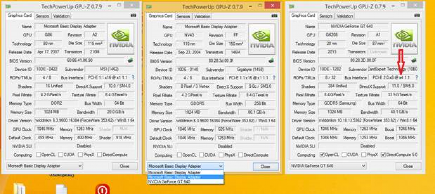
Task: Click the release date Sep 23, 2004
Action: pos(189,52)
